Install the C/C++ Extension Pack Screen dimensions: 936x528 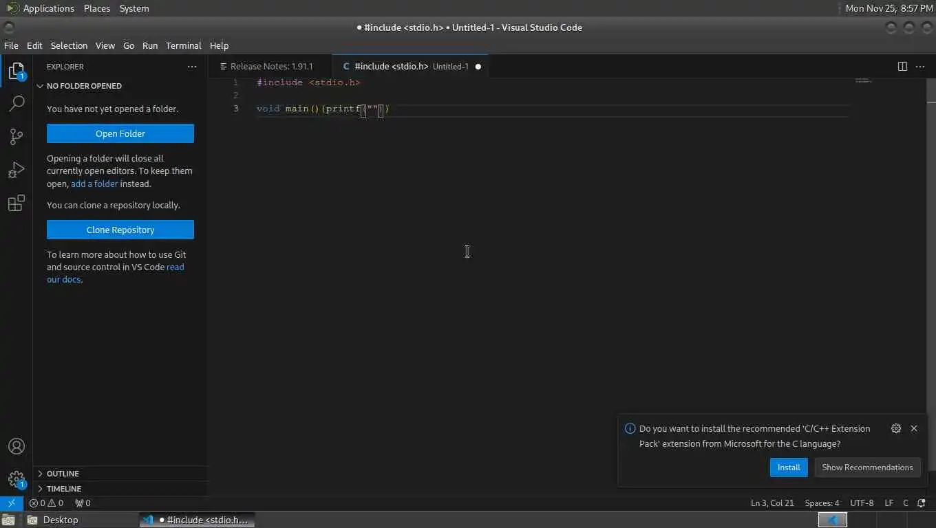(789, 467)
